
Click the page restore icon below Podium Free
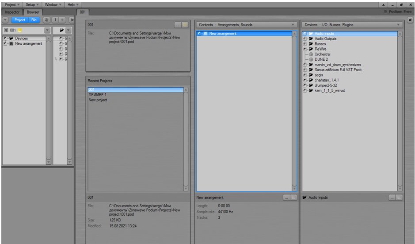tap(410, 20)
